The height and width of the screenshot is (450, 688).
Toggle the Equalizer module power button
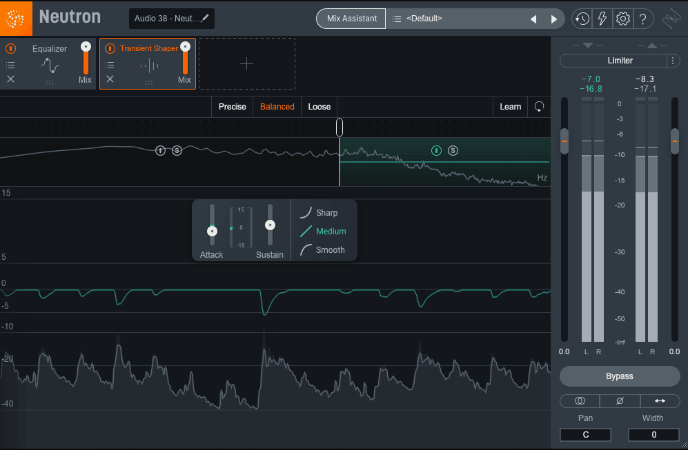coord(10,48)
